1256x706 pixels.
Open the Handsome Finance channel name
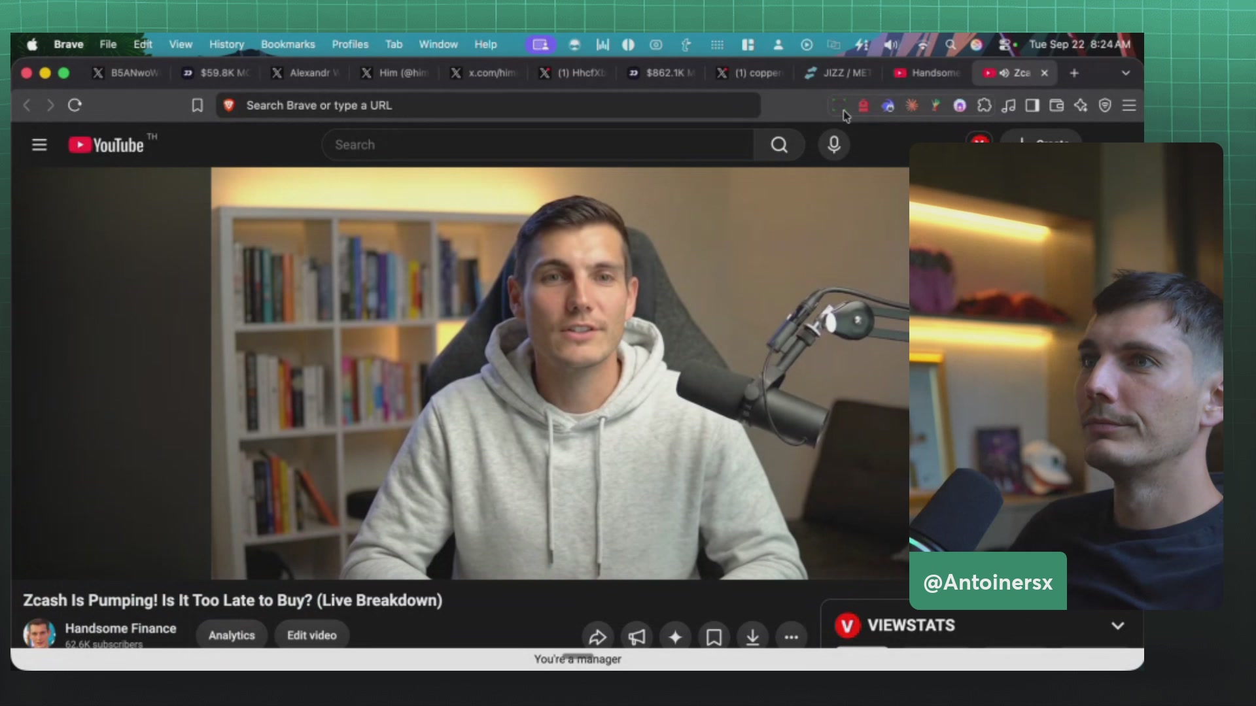(120, 628)
